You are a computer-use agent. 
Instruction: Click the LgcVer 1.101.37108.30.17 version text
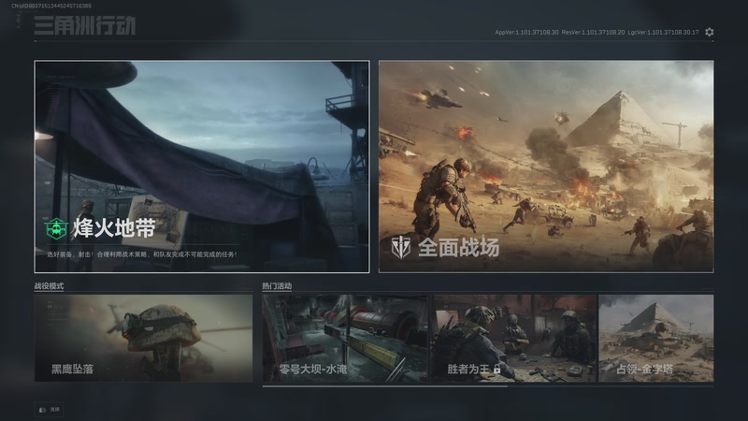663,33
